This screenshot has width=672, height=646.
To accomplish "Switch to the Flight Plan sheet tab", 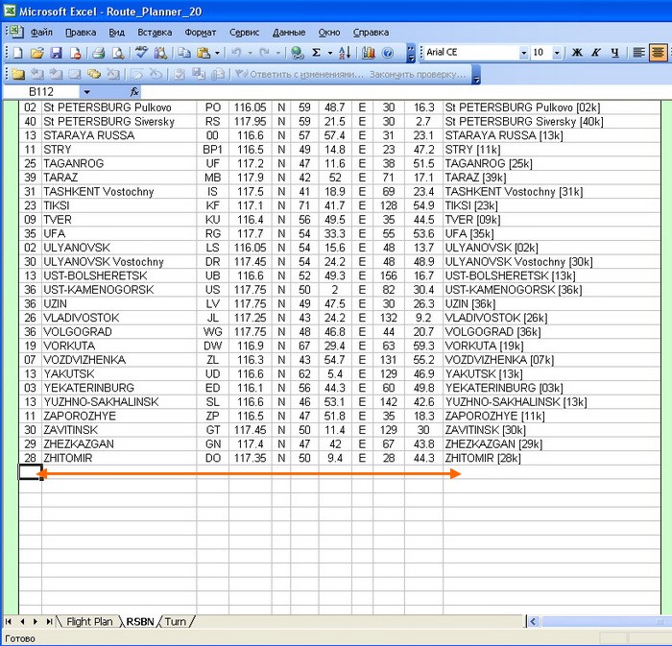I will (x=89, y=622).
